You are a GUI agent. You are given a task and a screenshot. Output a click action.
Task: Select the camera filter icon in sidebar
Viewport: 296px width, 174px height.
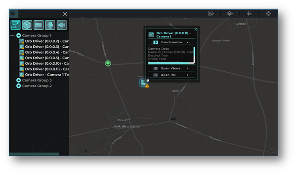coord(16,25)
